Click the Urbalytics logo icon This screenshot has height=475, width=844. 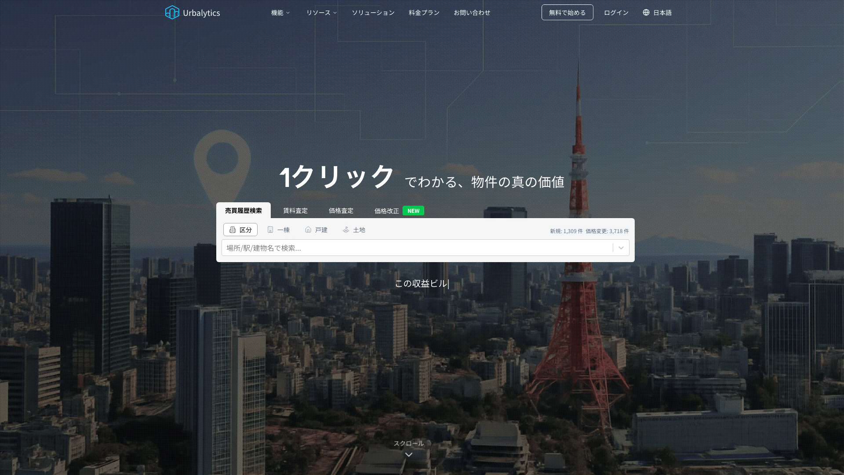(172, 12)
